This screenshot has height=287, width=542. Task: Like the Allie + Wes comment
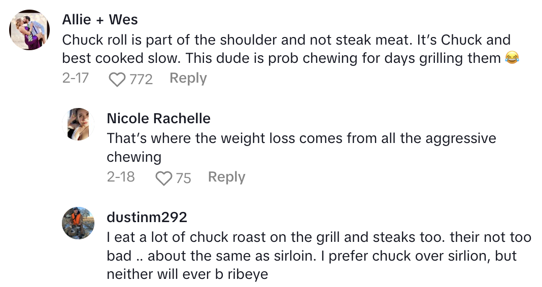point(117,79)
